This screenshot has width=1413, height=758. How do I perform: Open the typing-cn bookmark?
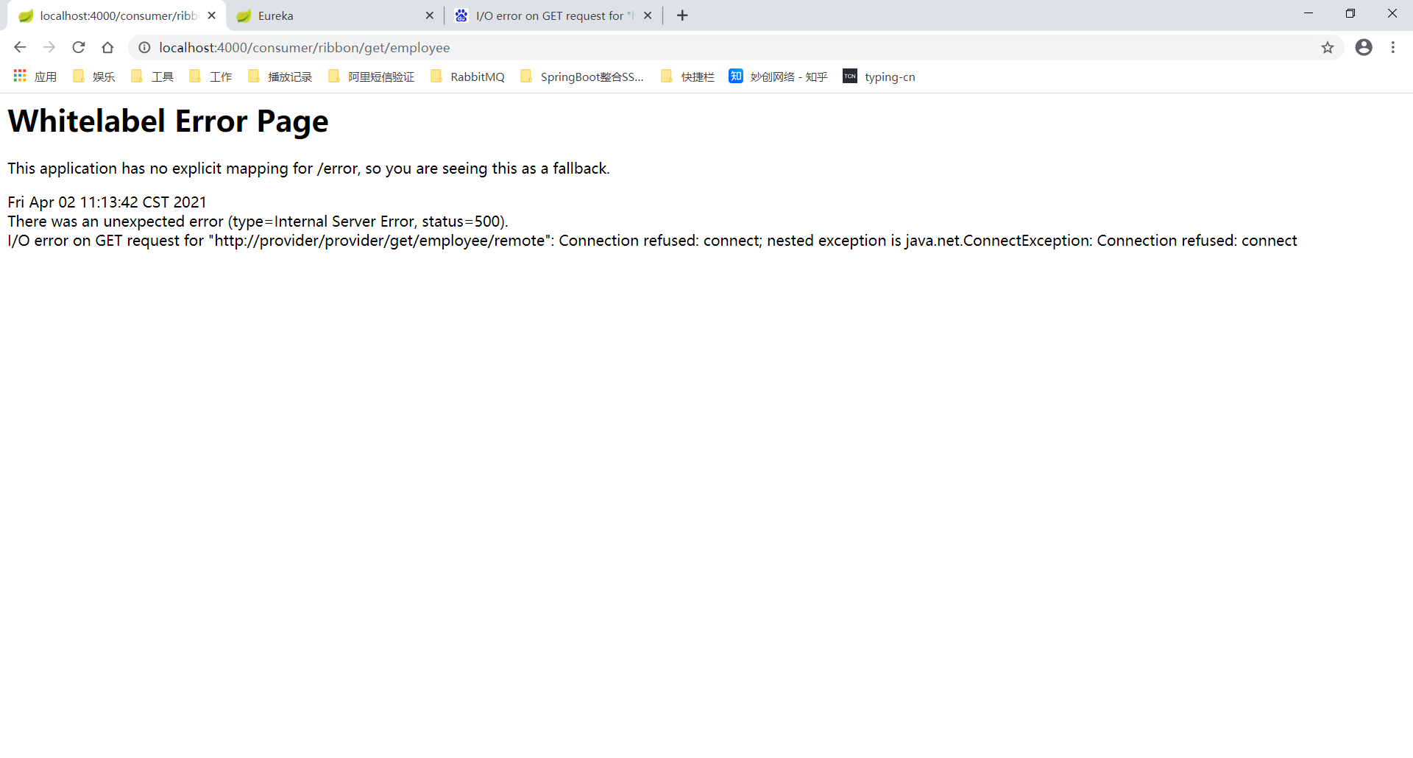[x=879, y=76]
